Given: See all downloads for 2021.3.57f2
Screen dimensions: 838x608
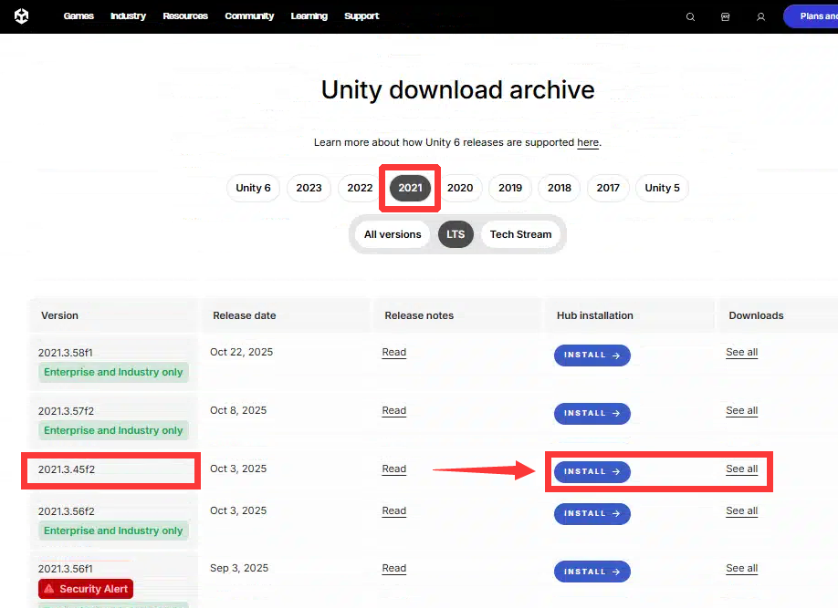Looking at the screenshot, I should coord(741,411).
